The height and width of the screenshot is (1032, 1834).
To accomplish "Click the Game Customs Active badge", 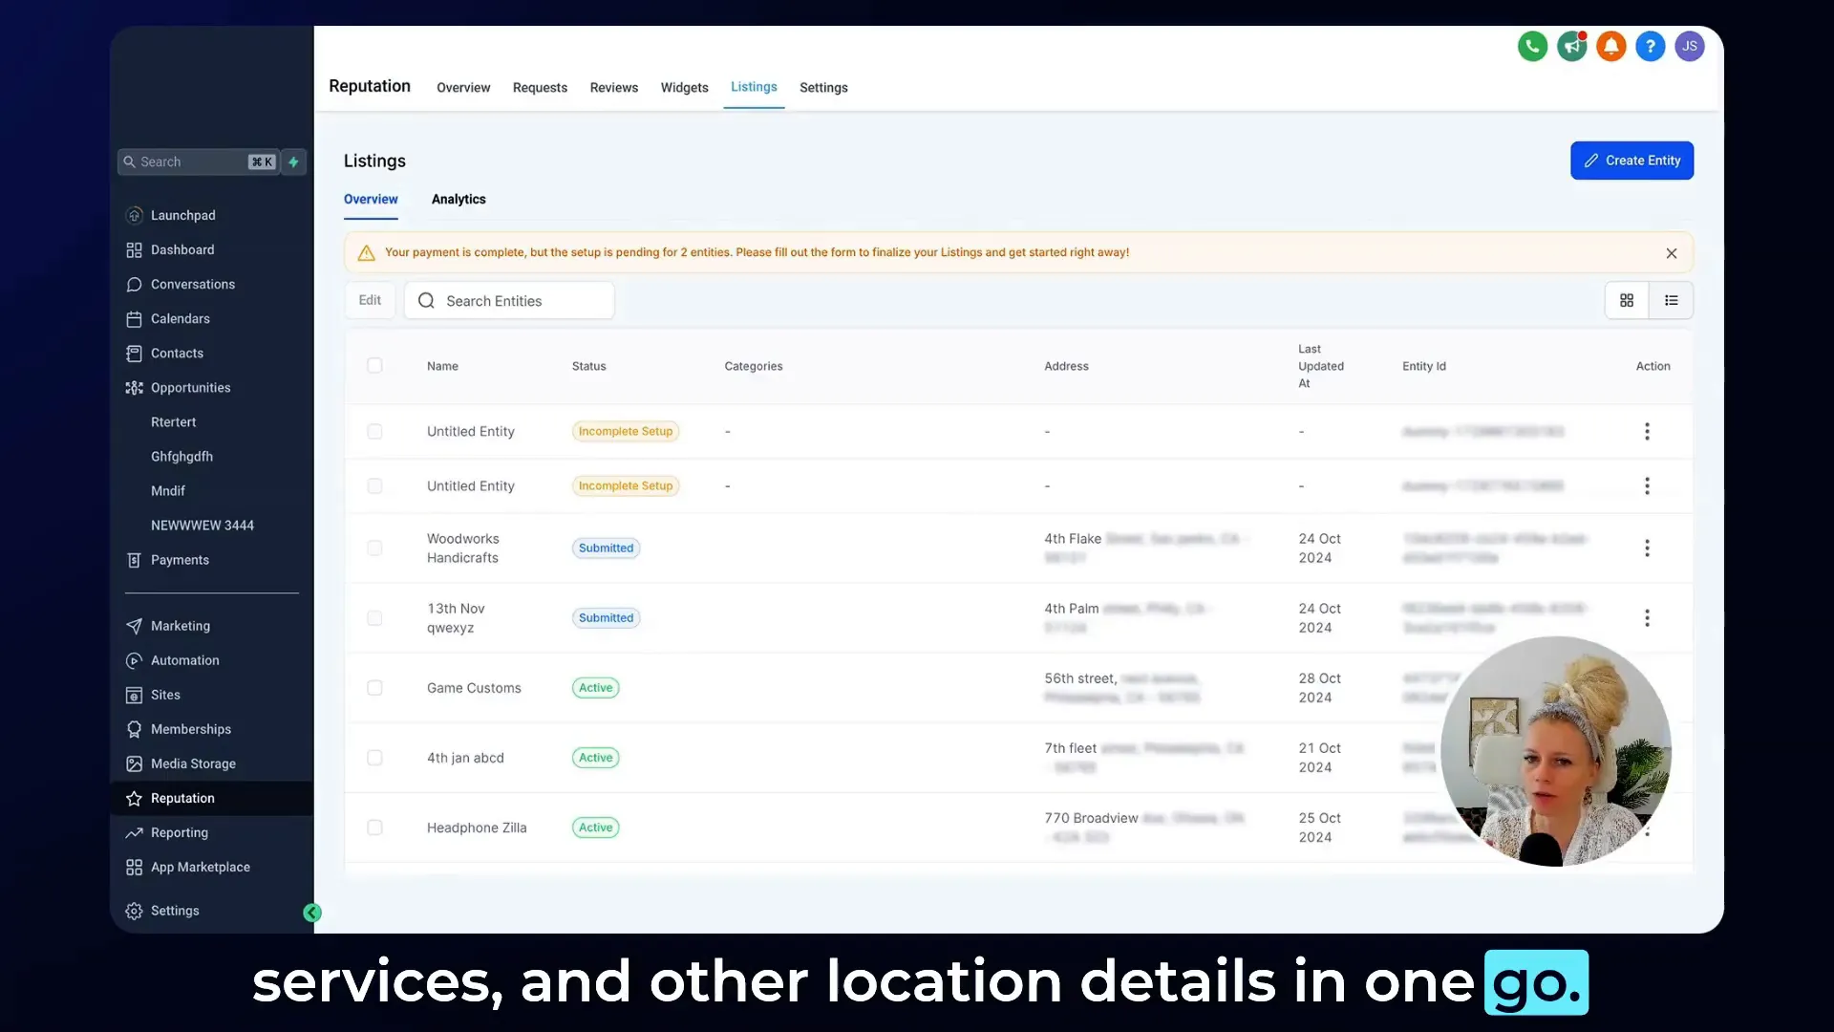I will [595, 688].
